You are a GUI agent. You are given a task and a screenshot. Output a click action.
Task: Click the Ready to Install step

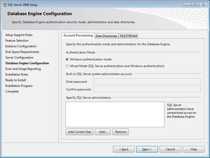(16, 80)
